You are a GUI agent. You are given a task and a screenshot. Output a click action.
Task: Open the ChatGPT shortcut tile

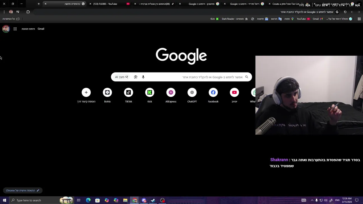pos(192,95)
